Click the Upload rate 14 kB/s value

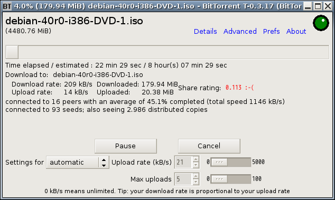(76, 92)
